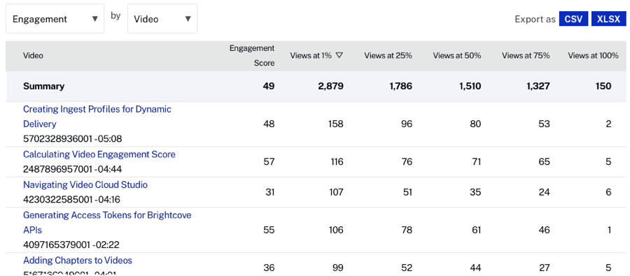The height and width of the screenshot is (276, 630).
Task: Open the Engagement report type dropdown
Action: pos(55,19)
